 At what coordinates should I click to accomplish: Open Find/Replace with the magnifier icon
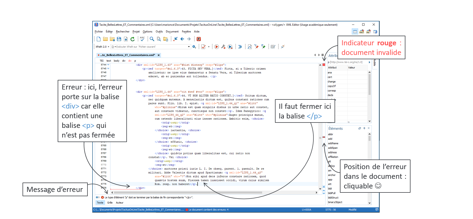click(x=152, y=39)
